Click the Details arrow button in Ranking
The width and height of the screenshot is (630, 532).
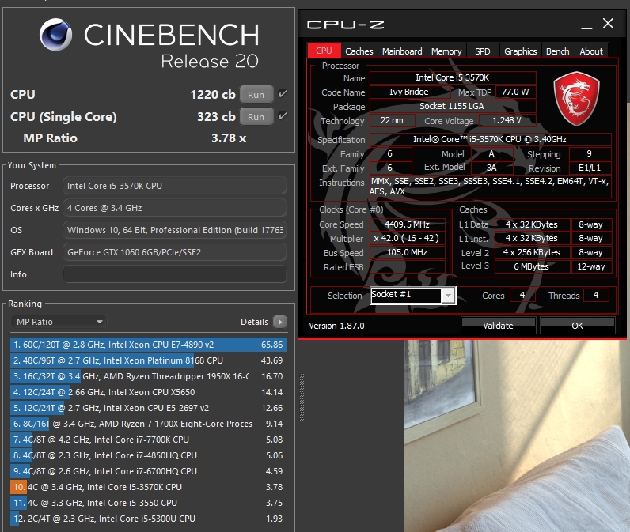[280, 322]
